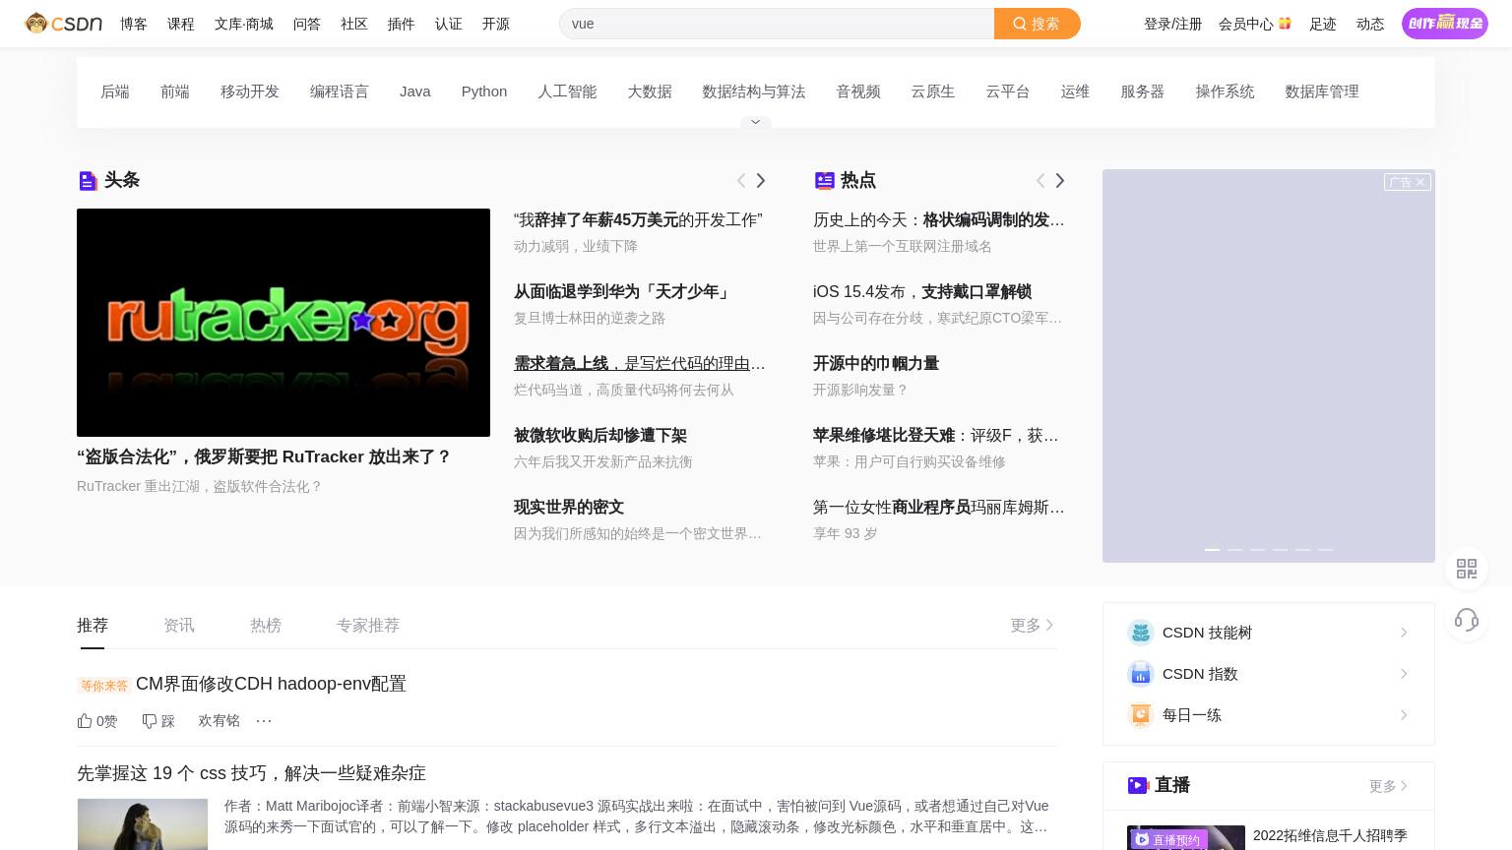Click the CSDN monkey logo
This screenshot has height=850, width=1512.
coord(64,24)
